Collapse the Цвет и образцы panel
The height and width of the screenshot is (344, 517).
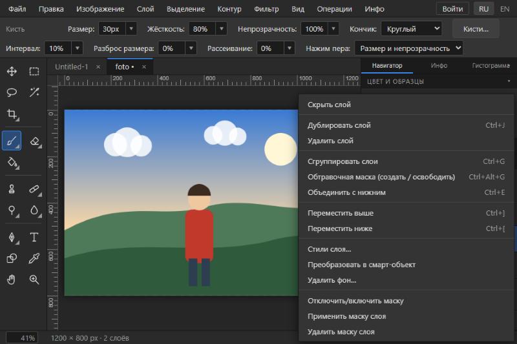509,81
